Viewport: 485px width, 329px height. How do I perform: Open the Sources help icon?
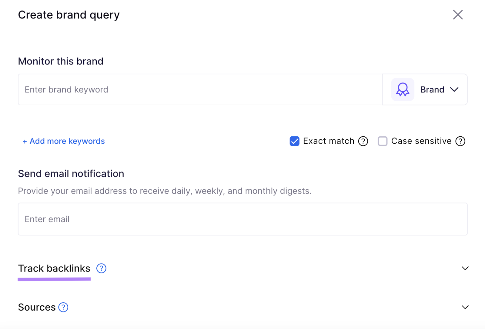coord(63,307)
